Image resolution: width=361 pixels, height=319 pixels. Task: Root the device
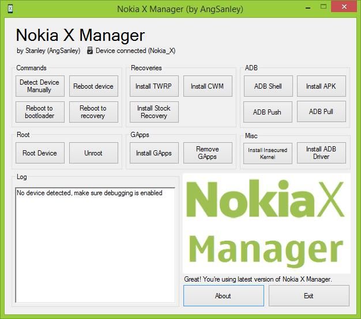(40, 153)
